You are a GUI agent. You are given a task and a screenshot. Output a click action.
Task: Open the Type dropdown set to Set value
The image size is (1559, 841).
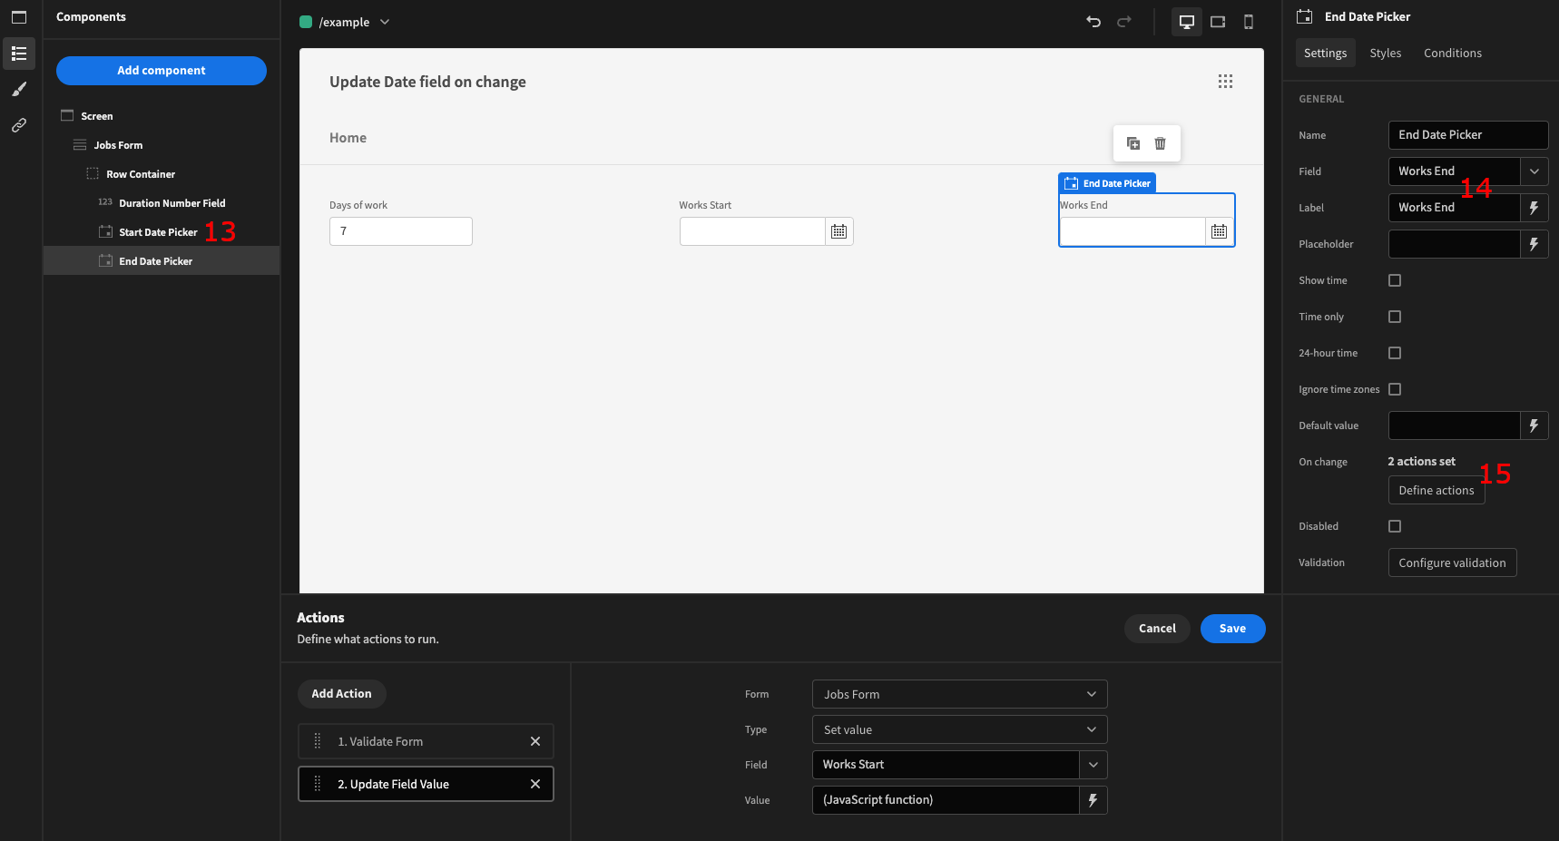pyautogui.click(x=959, y=729)
